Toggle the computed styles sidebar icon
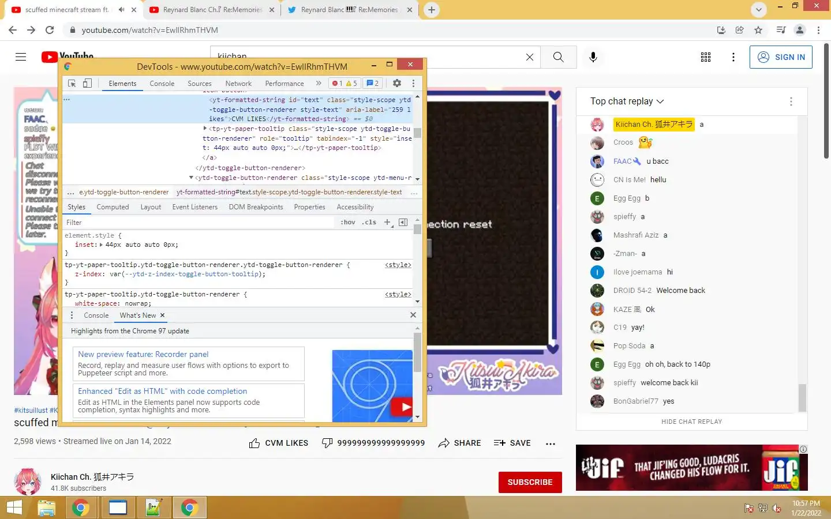Viewport: 831px width, 519px height. (403, 222)
